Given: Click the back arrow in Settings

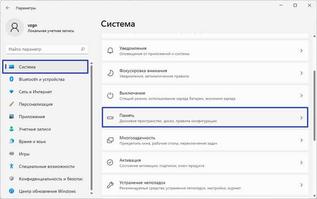Looking at the screenshot, I should (x=8, y=8).
